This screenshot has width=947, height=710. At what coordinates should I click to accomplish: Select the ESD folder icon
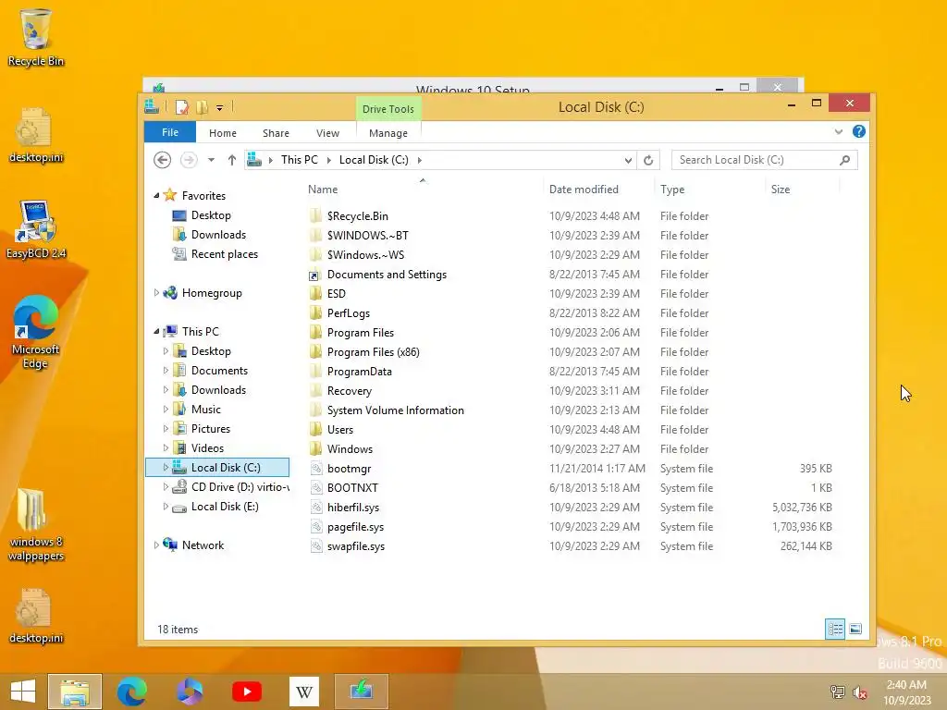(x=315, y=294)
